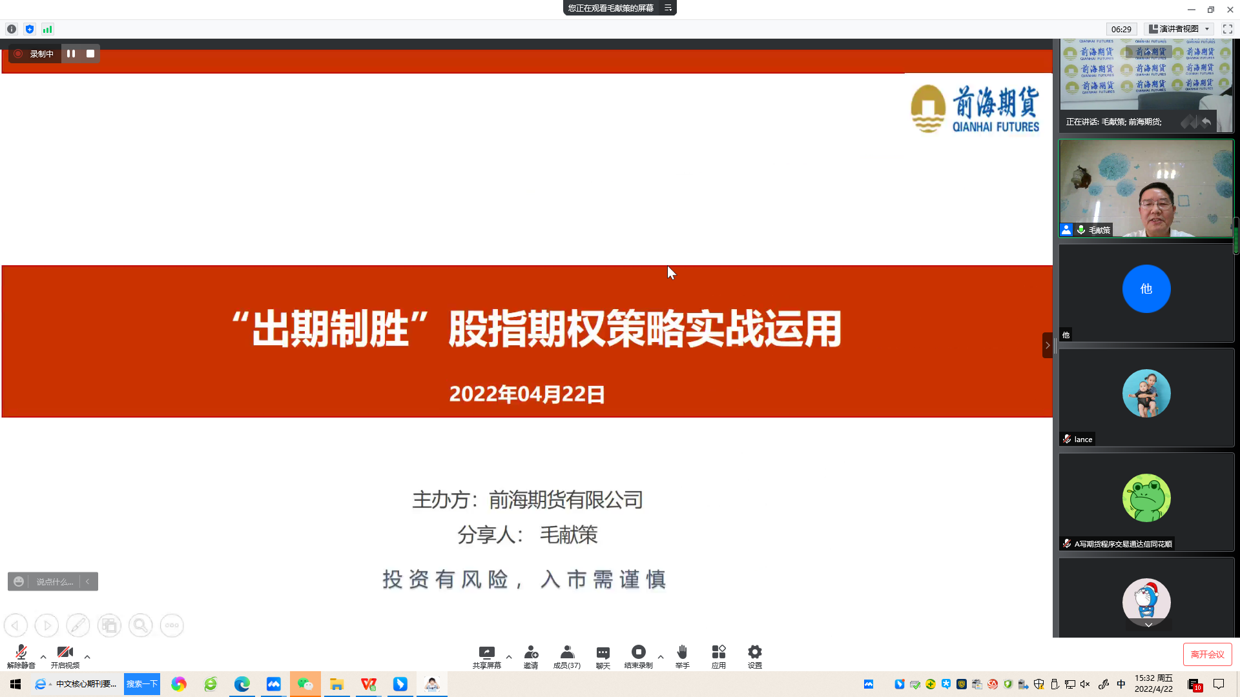Turn on camera with 开启视频
This screenshot has width=1240, height=697.
(x=65, y=656)
